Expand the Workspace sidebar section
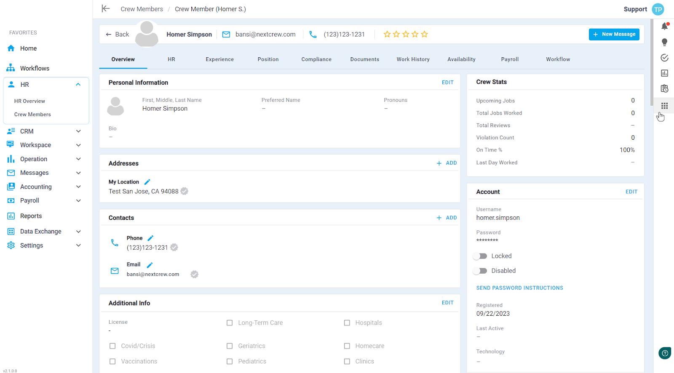Image resolution: width=674 pixels, height=373 pixels. (x=78, y=145)
